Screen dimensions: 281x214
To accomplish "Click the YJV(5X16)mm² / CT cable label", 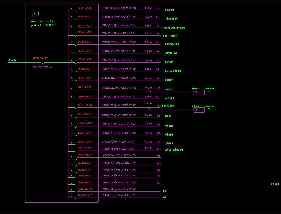I will (x=43, y=67).
